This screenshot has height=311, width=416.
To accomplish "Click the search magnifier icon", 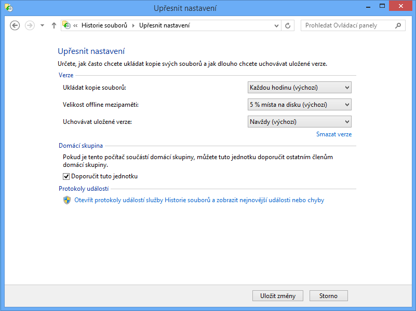I will click(x=398, y=25).
